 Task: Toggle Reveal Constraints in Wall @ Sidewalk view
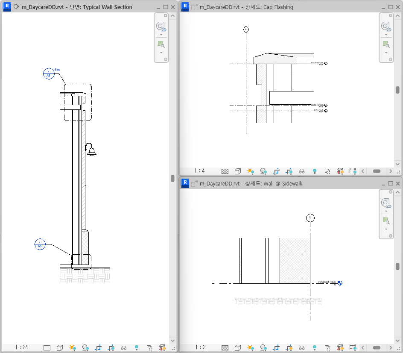[x=353, y=348]
